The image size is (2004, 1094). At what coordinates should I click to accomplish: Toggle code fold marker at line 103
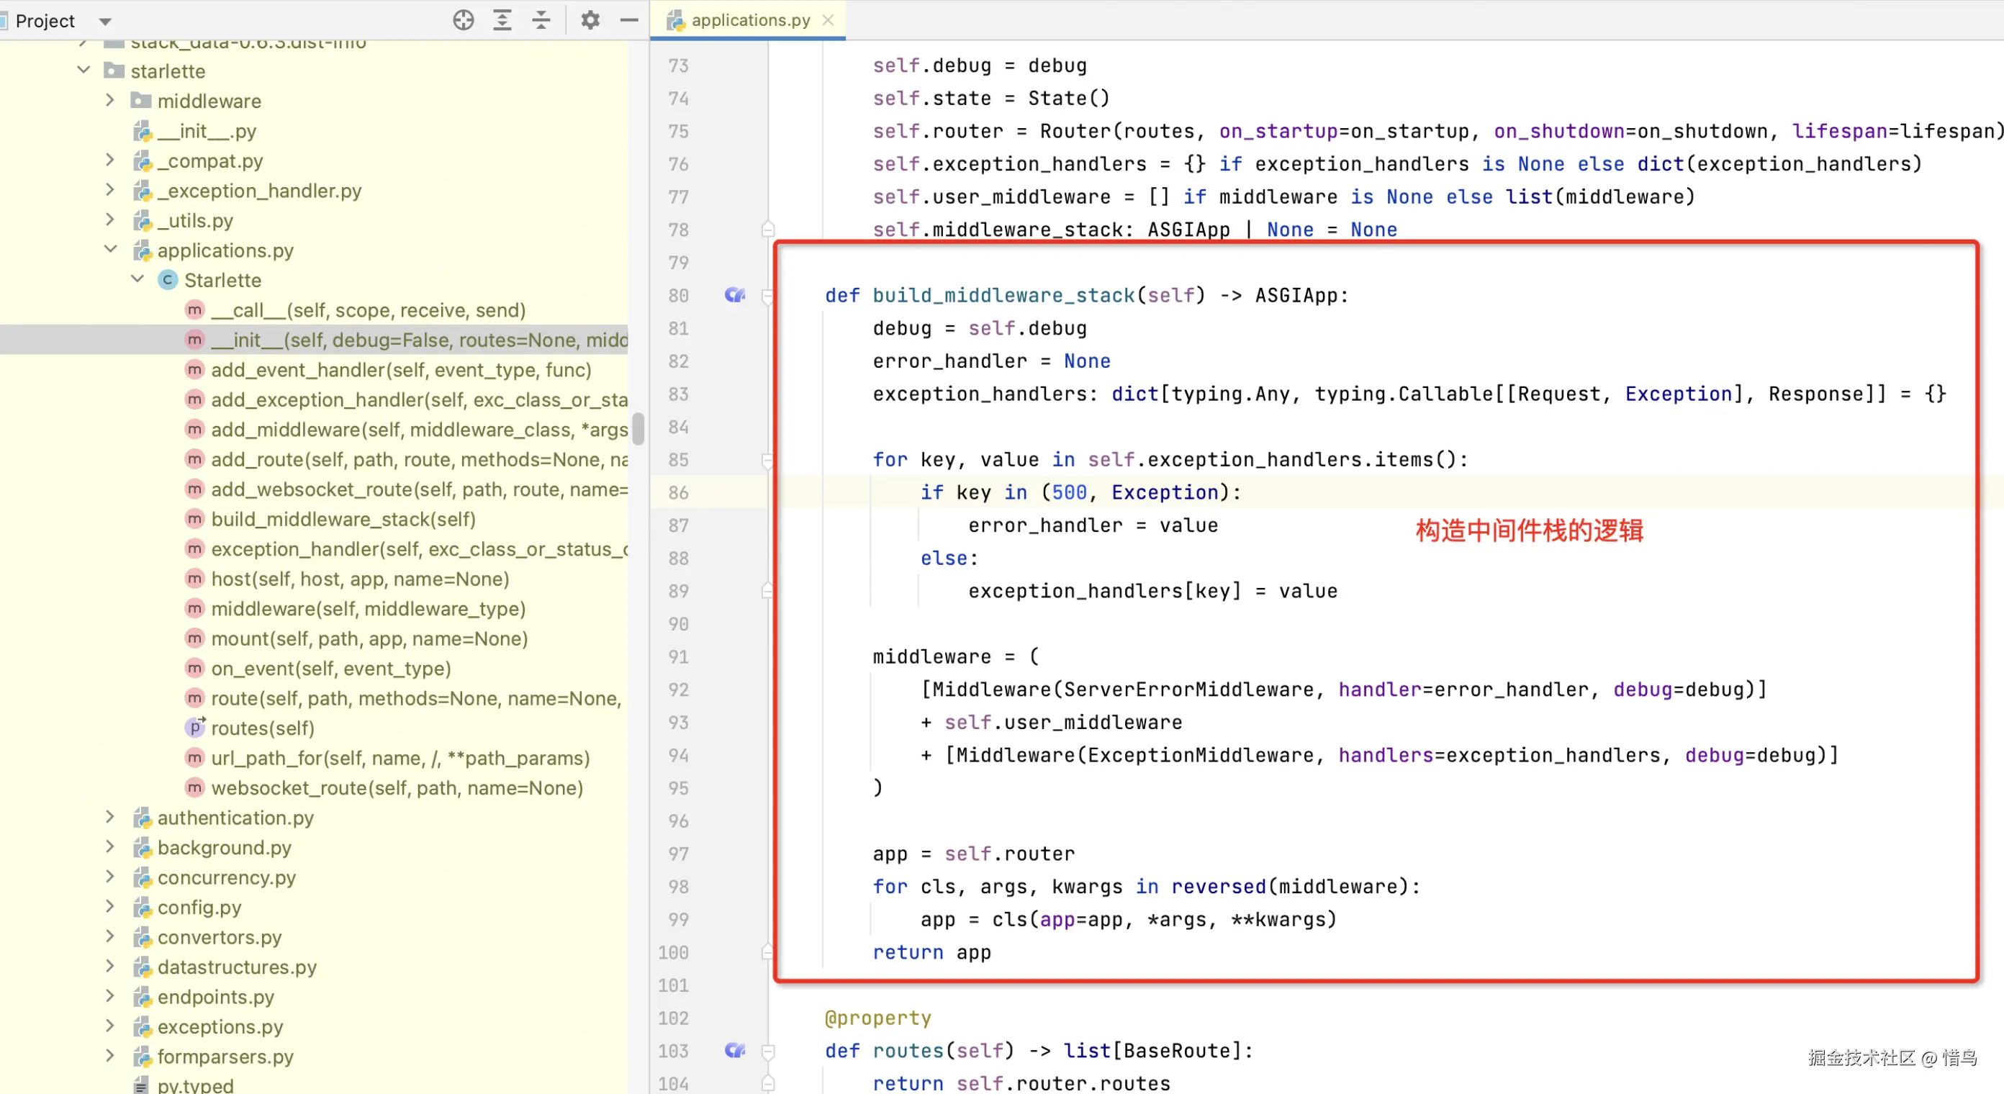point(768,1052)
